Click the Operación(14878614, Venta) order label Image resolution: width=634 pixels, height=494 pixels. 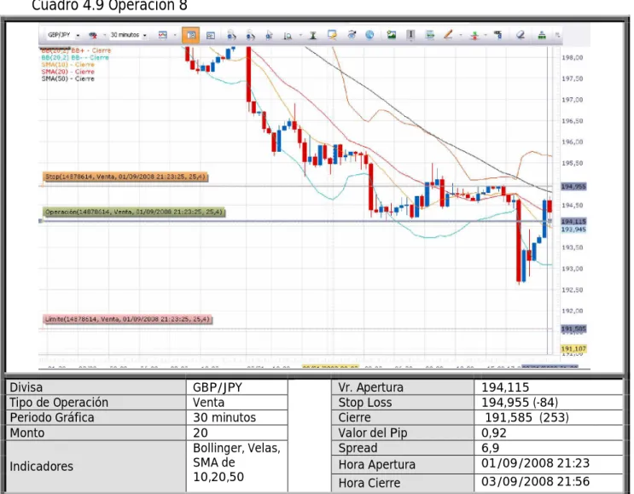pos(134,212)
